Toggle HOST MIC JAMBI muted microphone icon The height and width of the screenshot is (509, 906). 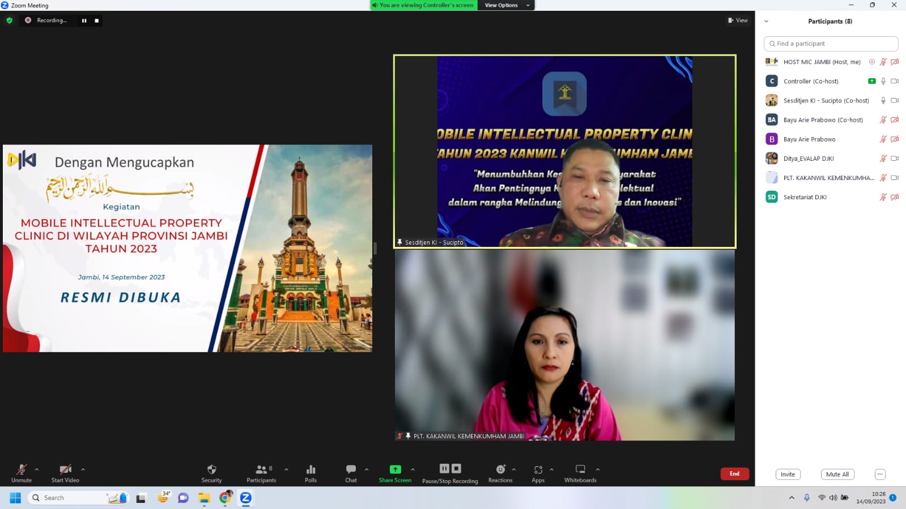coord(883,62)
